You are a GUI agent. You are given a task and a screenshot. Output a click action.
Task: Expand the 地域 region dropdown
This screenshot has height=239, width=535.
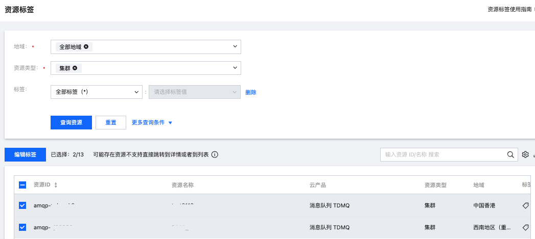(x=235, y=47)
